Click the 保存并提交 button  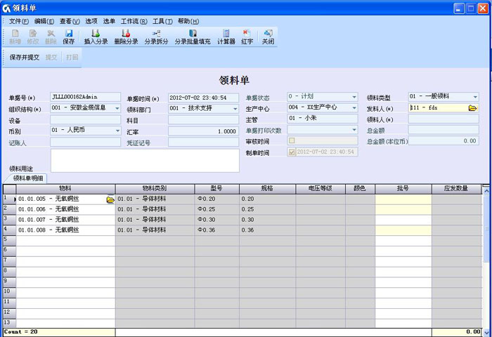pos(25,57)
